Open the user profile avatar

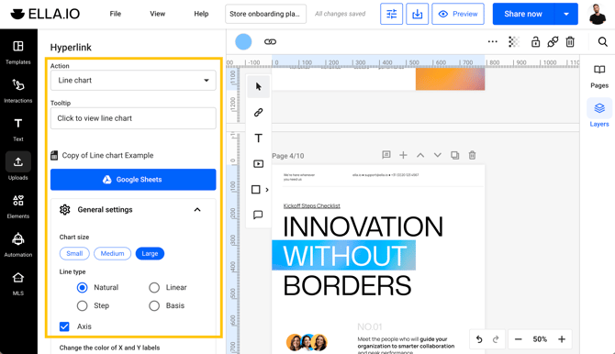click(598, 14)
